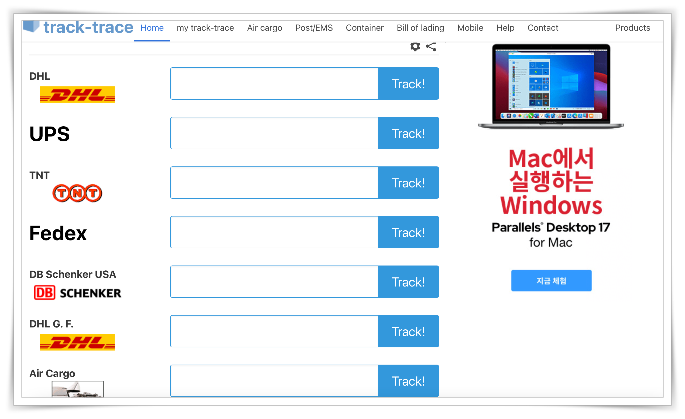
Task: Click Track! button for TNT
Action: pos(408,183)
